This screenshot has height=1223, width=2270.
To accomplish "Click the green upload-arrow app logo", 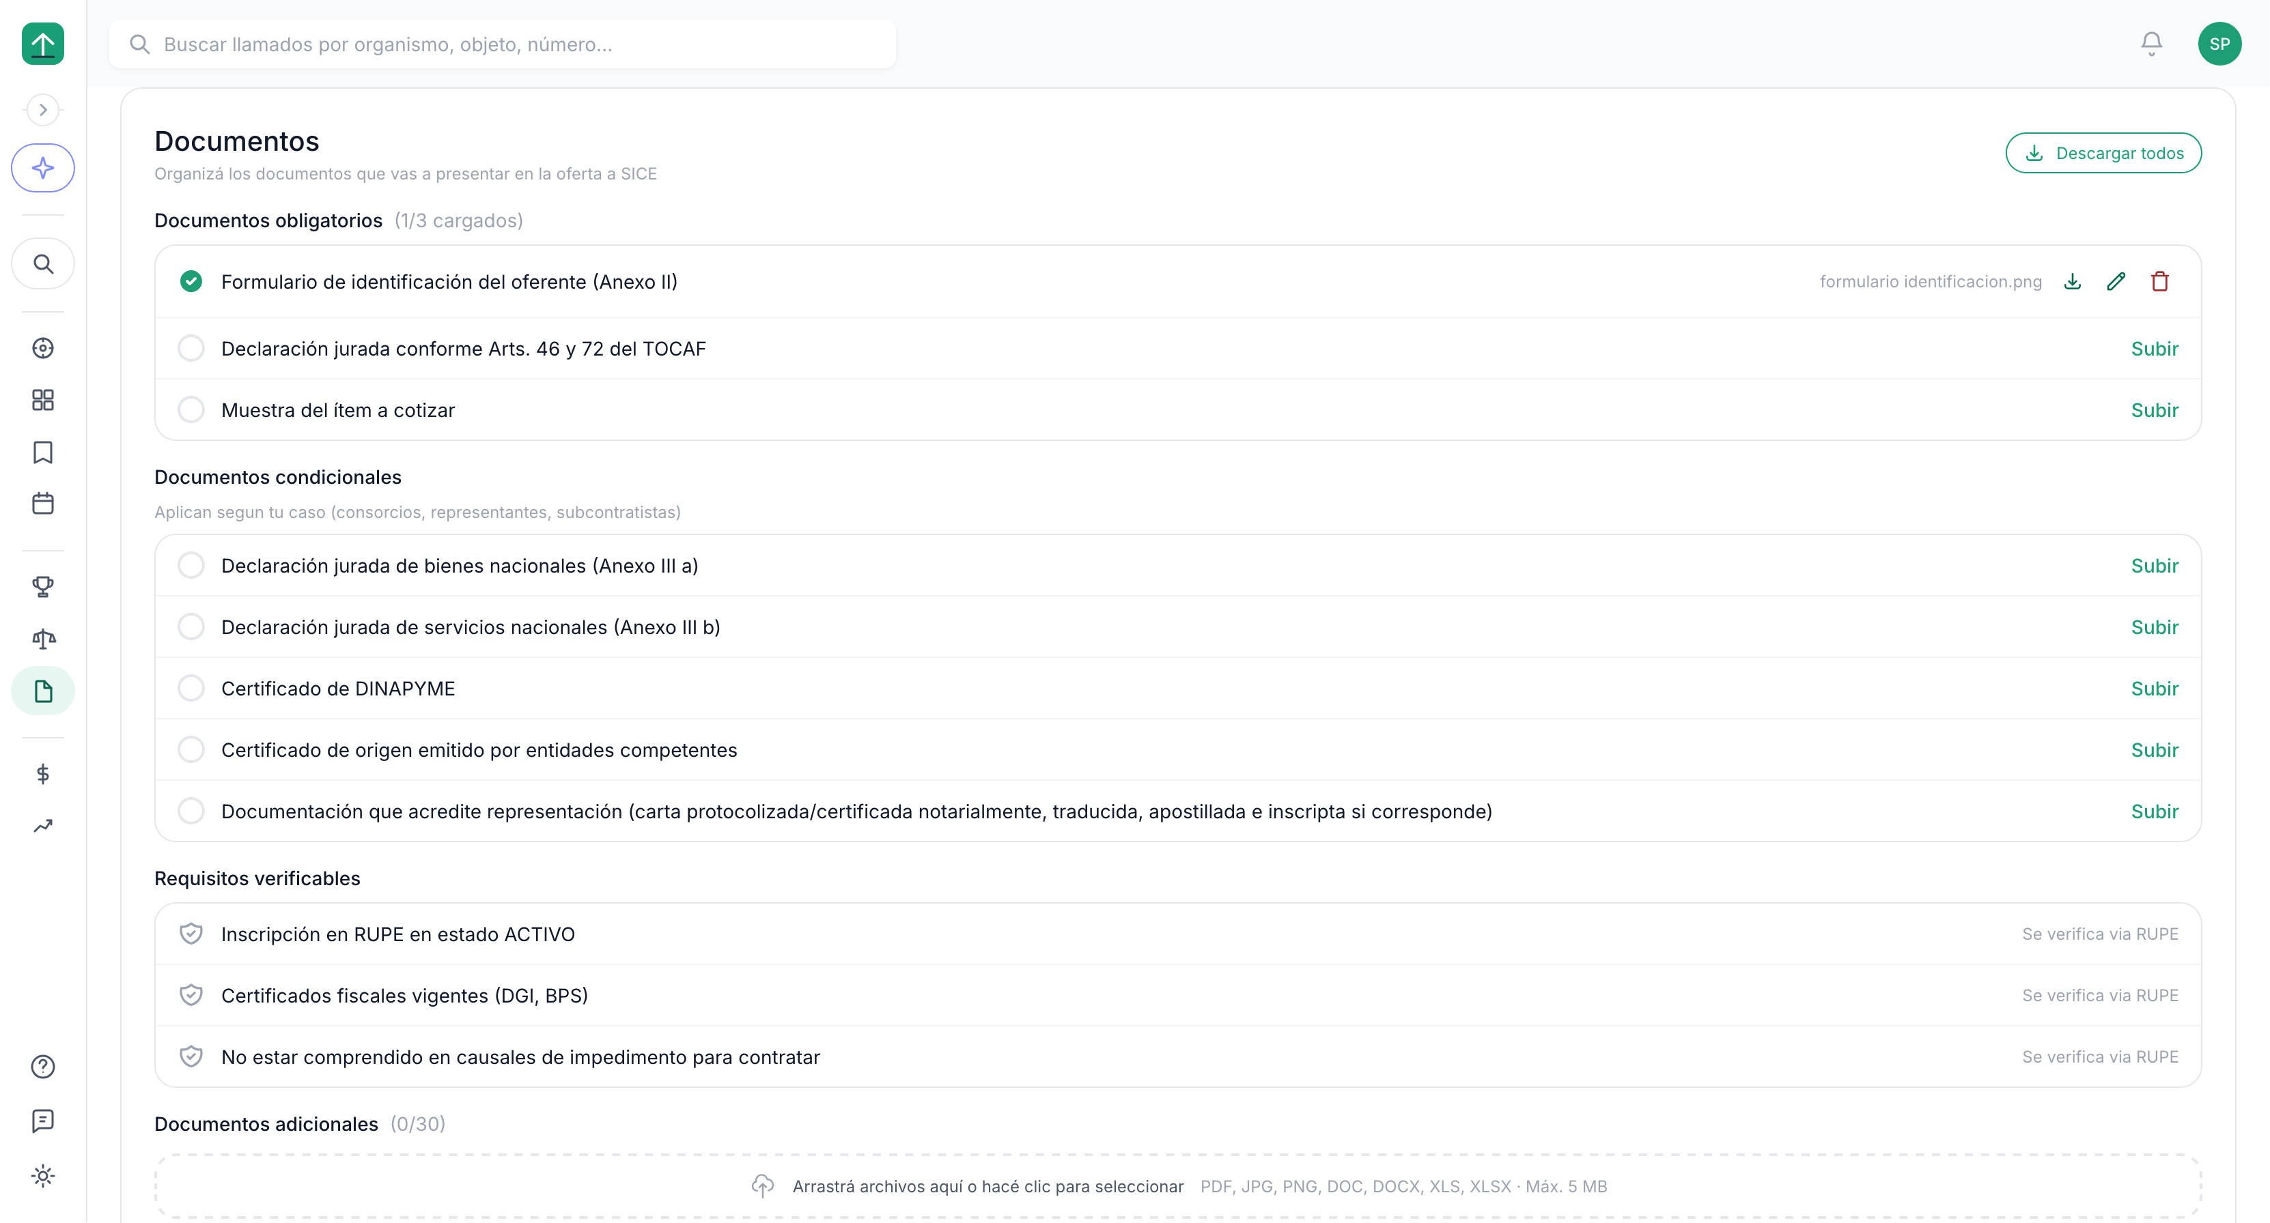I will coord(42,43).
